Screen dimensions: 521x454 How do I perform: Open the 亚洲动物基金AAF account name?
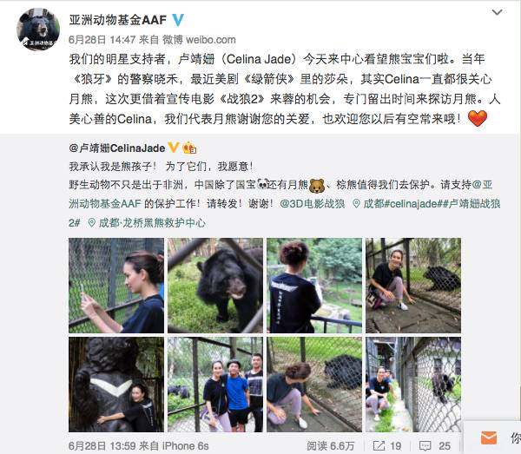[117, 20]
